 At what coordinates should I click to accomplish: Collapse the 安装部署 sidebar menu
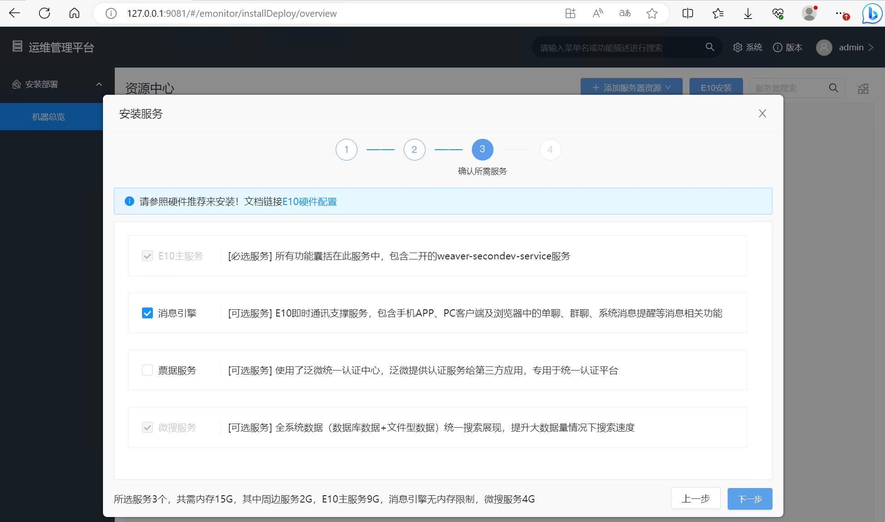coord(99,84)
